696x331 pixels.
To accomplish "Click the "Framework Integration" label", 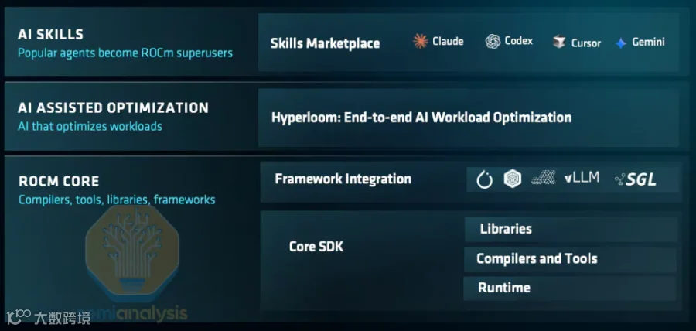I will click(343, 179).
